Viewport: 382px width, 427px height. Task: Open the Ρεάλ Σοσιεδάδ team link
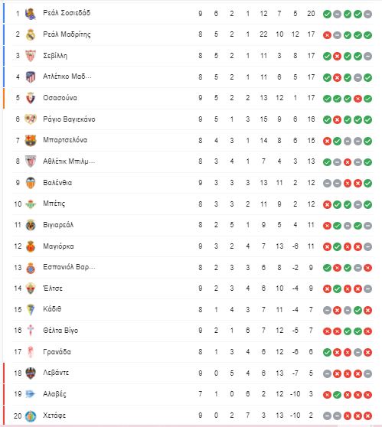click(67, 13)
